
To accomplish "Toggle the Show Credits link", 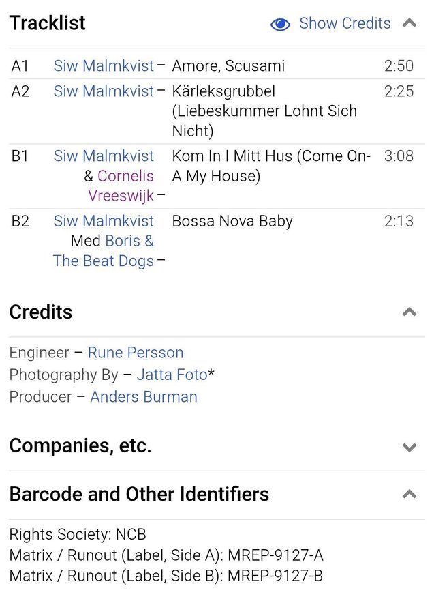I will (345, 23).
